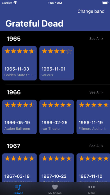Tap the Browse music note icon
The height and width of the screenshot is (195, 110).
click(18, 187)
